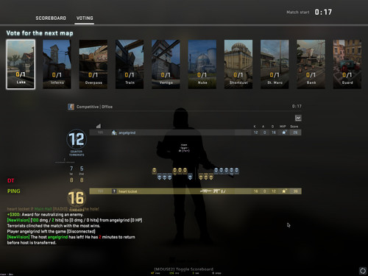The height and width of the screenshot is (276, 368).
Task: Vote for the Guard map
Action: (x=347, y=64)
